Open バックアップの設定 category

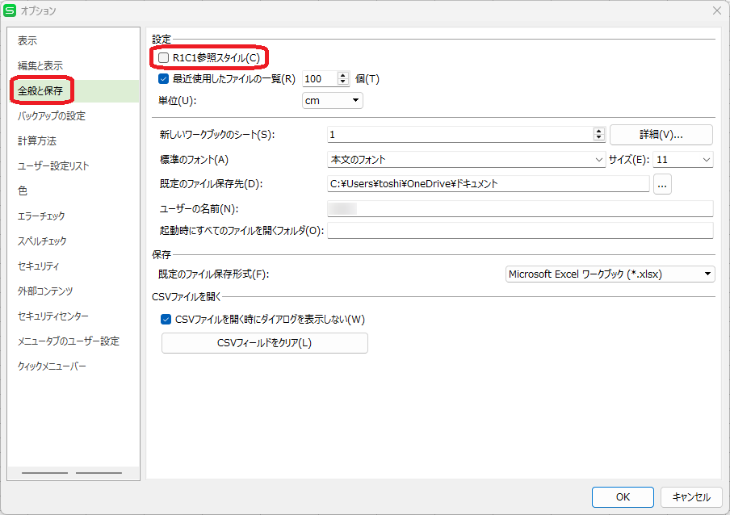point(52,116)
